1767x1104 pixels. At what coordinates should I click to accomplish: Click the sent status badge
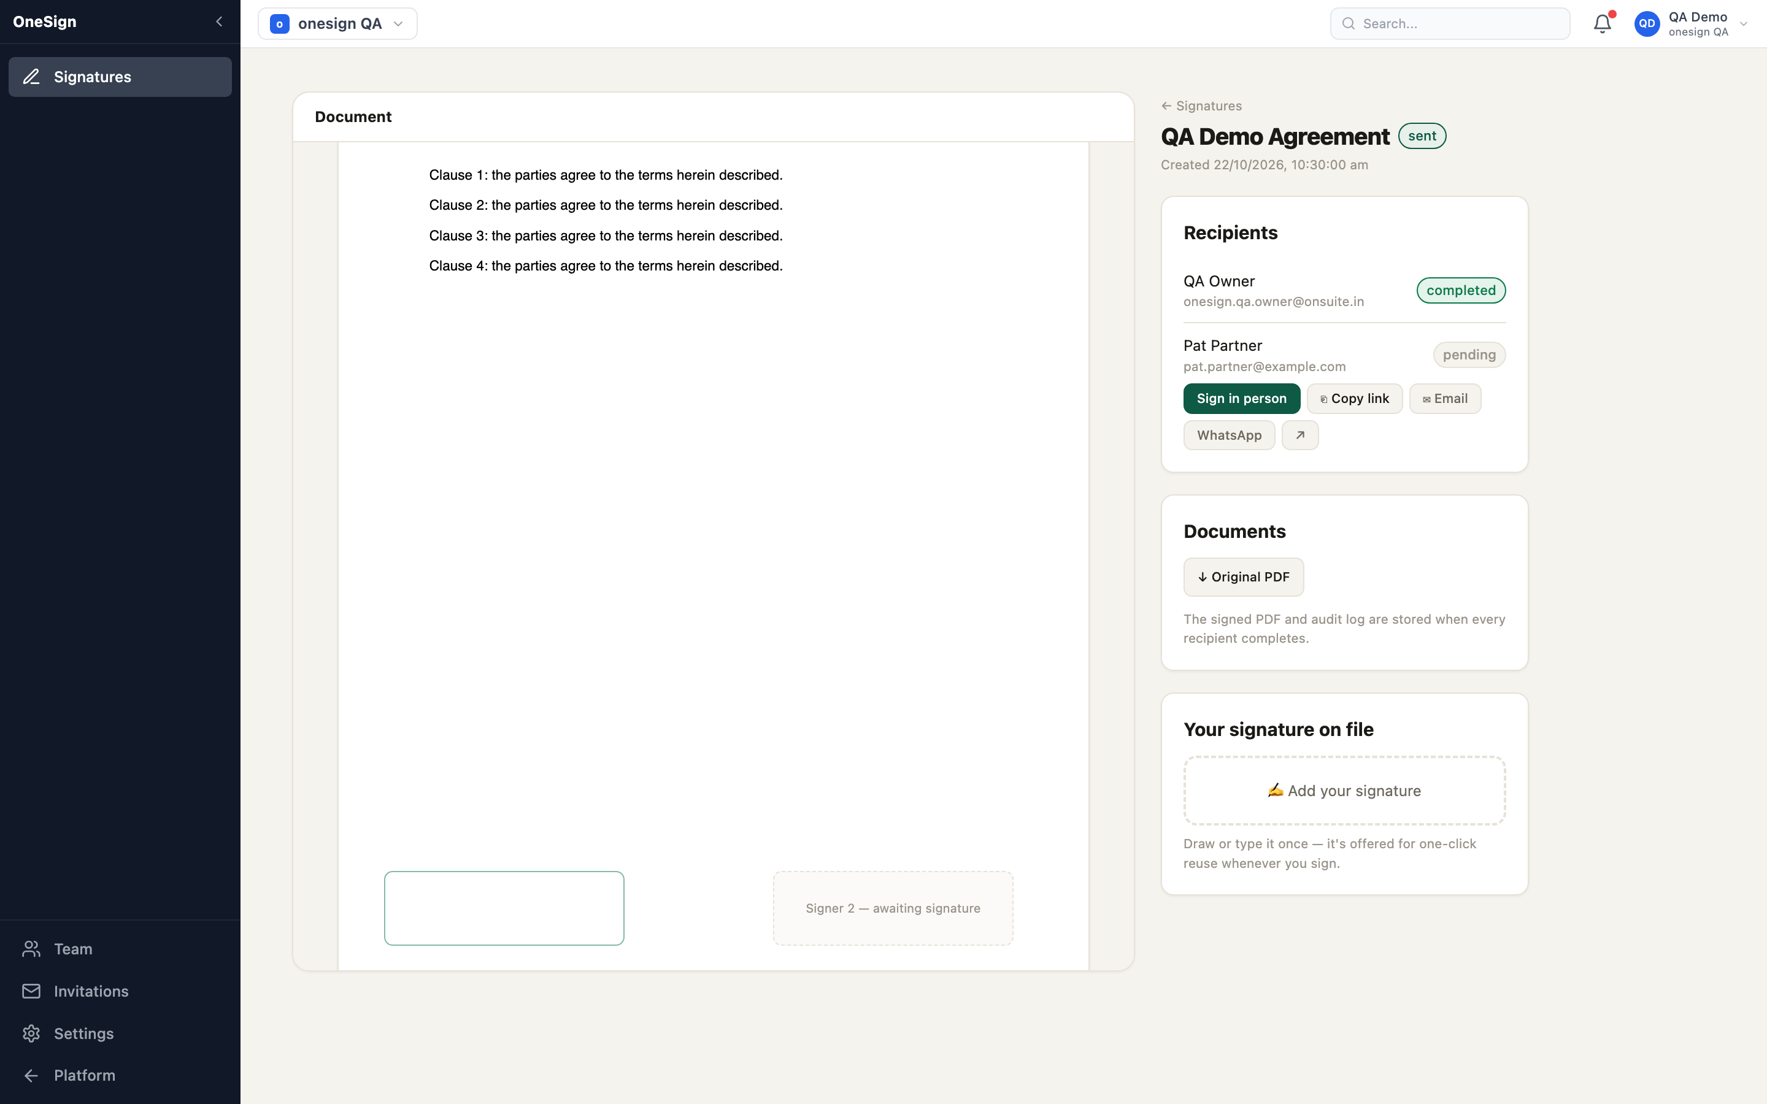1422,136
